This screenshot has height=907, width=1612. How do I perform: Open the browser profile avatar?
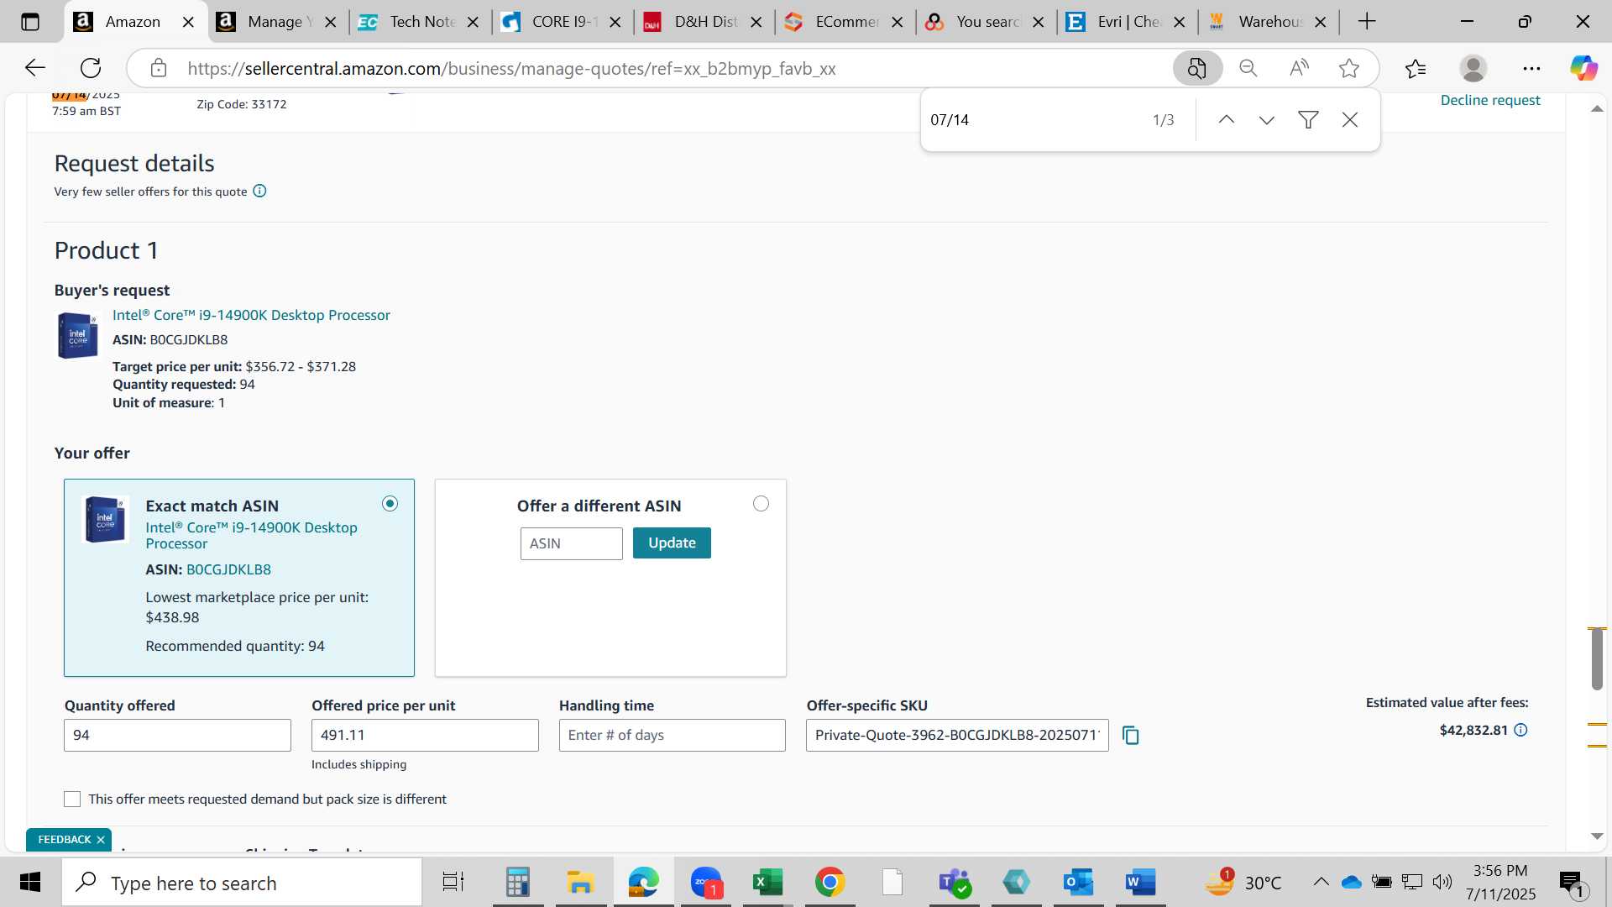(1473, 68)
